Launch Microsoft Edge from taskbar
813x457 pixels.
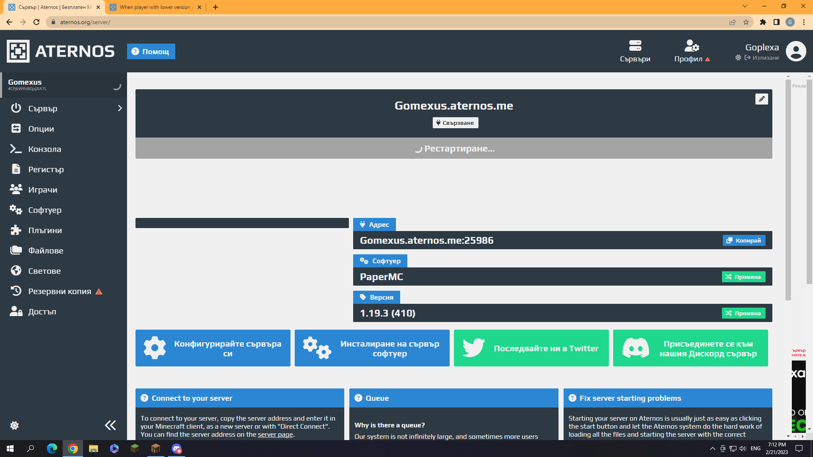tap(52, 449)
